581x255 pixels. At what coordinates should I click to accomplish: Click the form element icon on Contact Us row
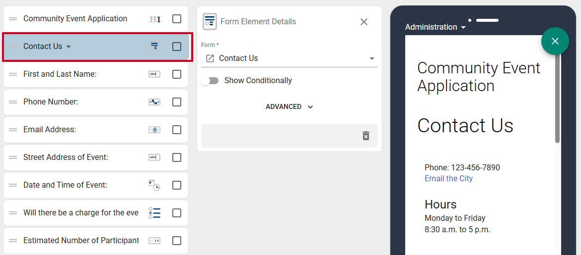pyautogui.click(x=154, y=47)
